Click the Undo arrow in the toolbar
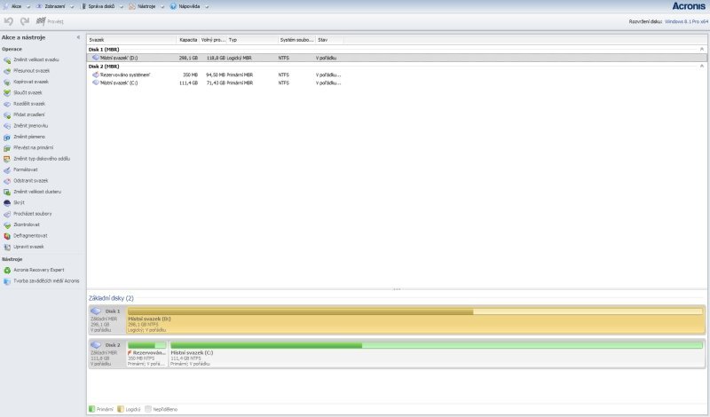 click(x=9, y=20)
